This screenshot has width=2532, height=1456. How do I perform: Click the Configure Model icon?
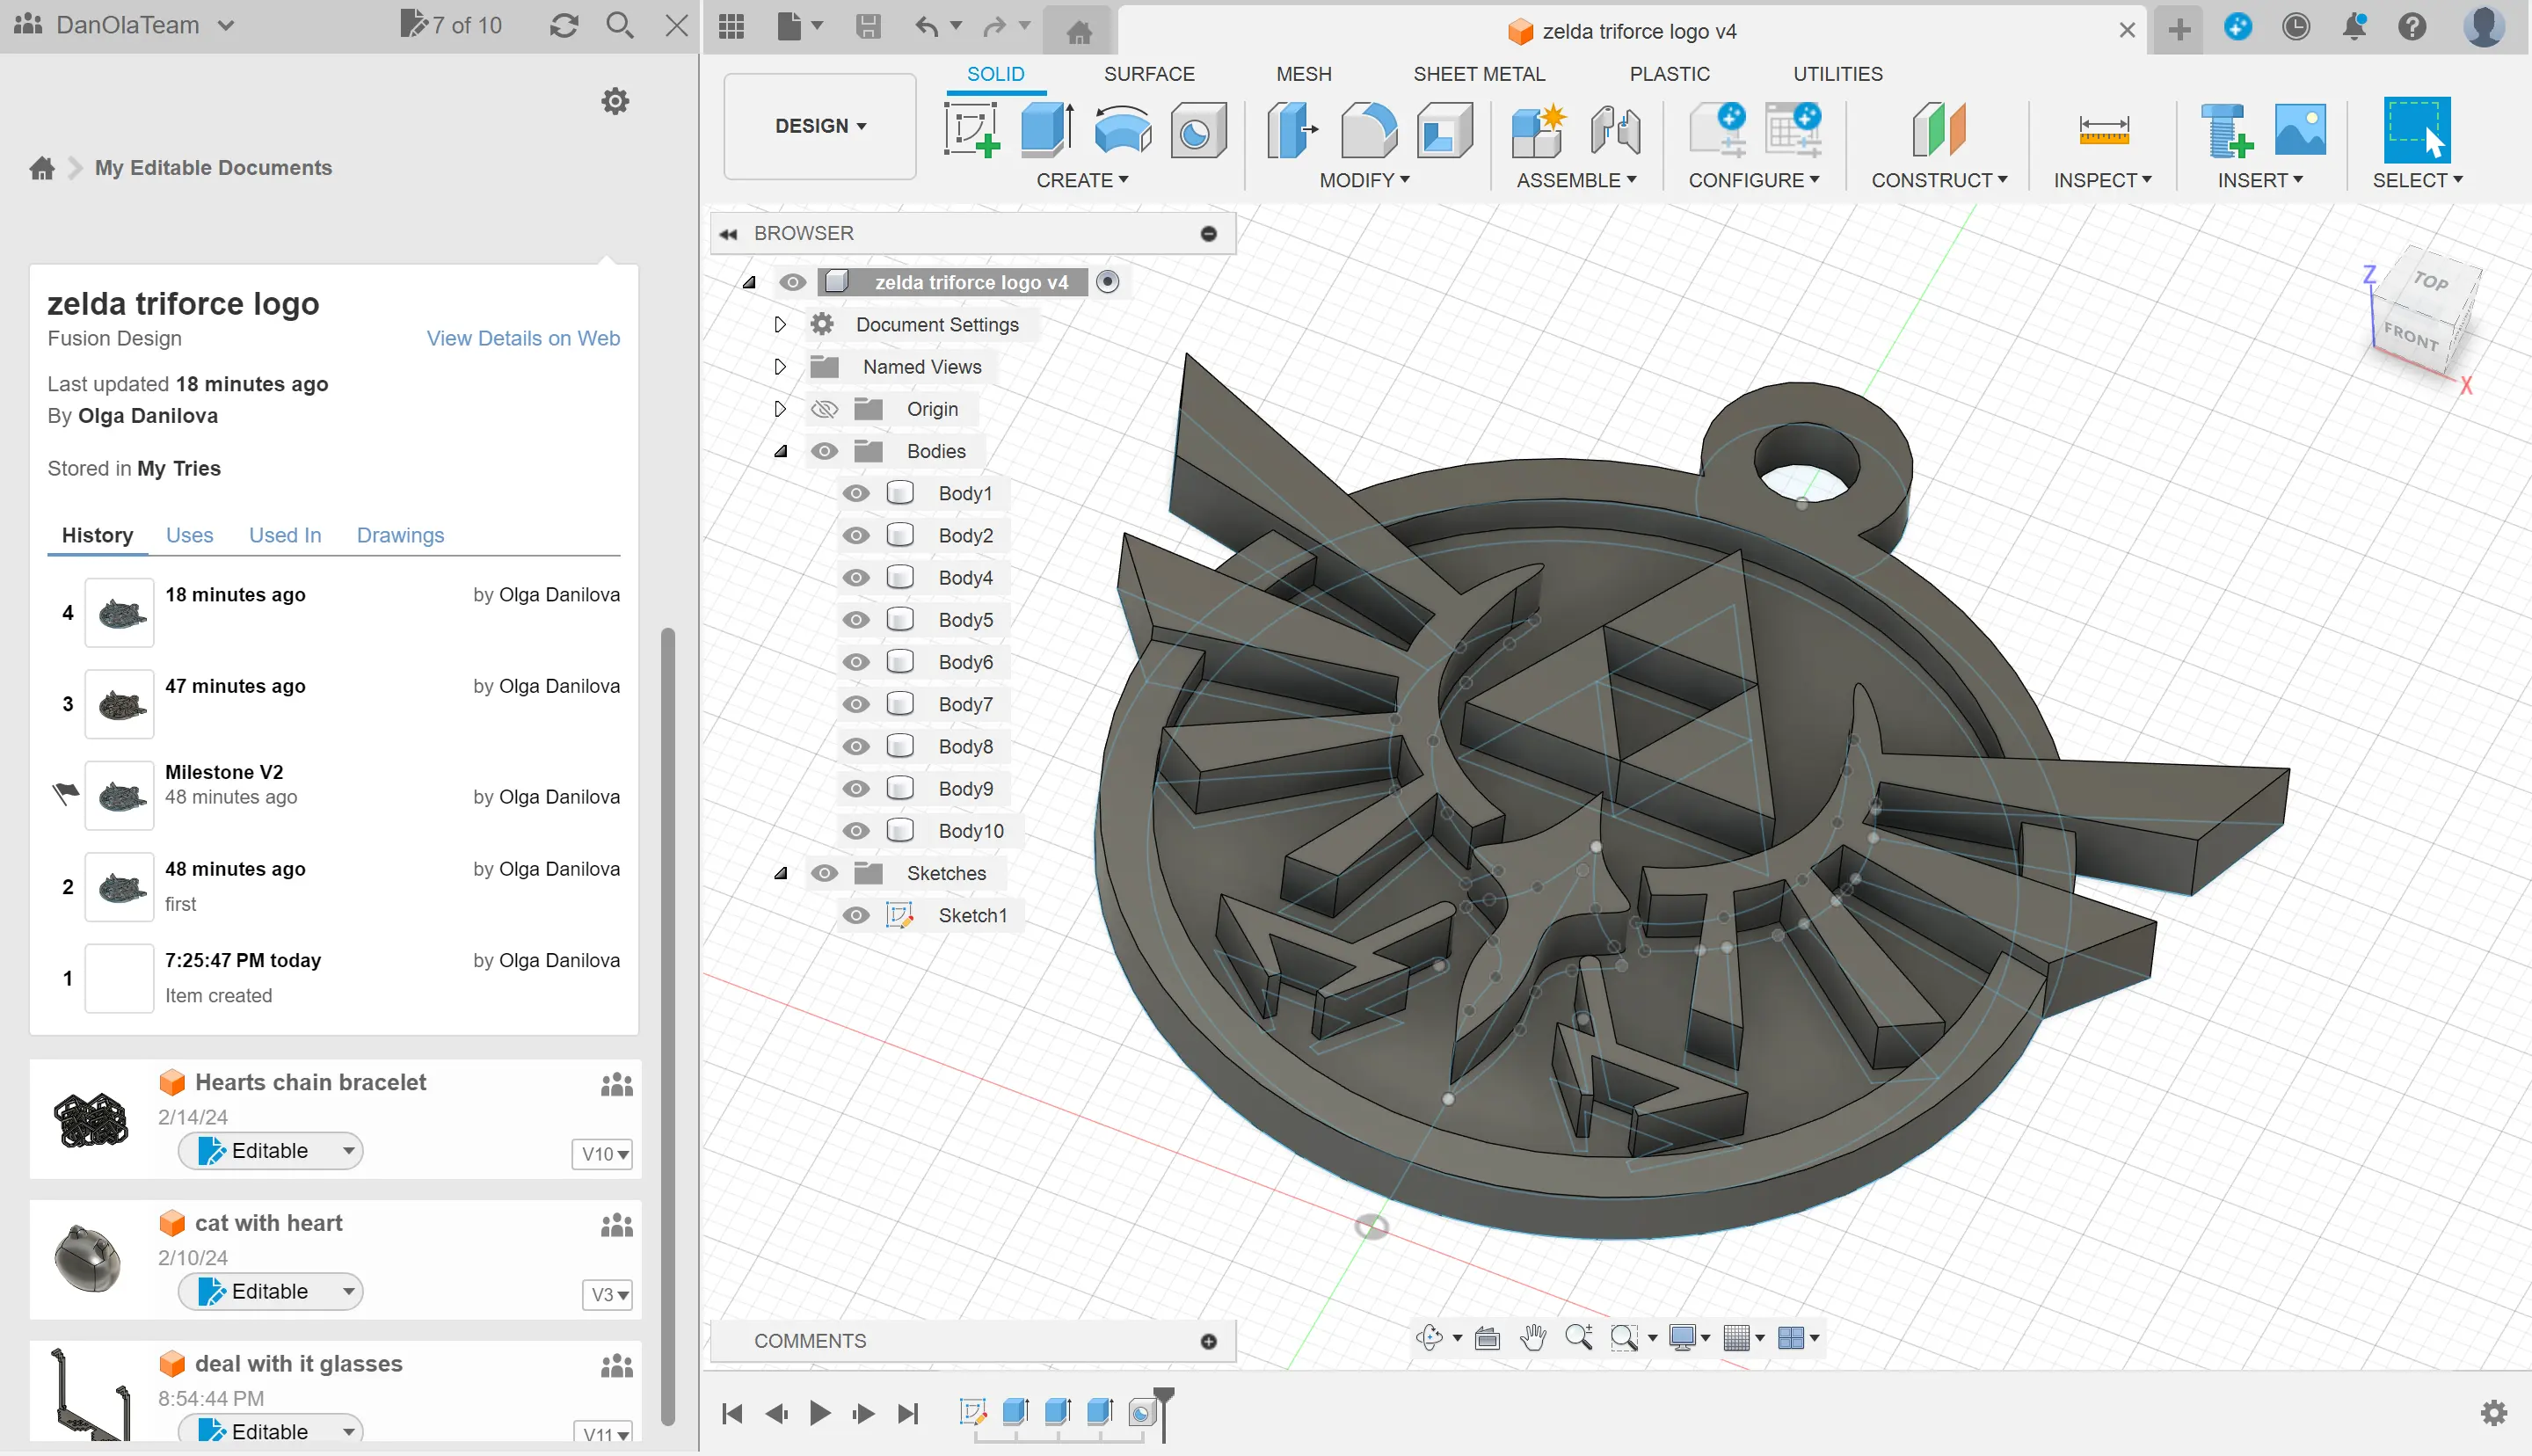tap(1718, 130)
